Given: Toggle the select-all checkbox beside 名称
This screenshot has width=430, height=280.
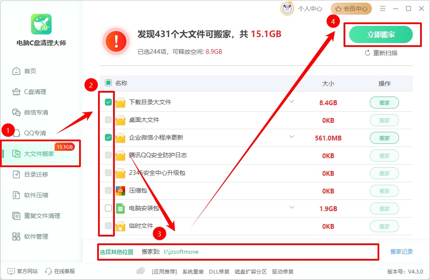Looking at the screenshot, I should click(x=108, y=83).
